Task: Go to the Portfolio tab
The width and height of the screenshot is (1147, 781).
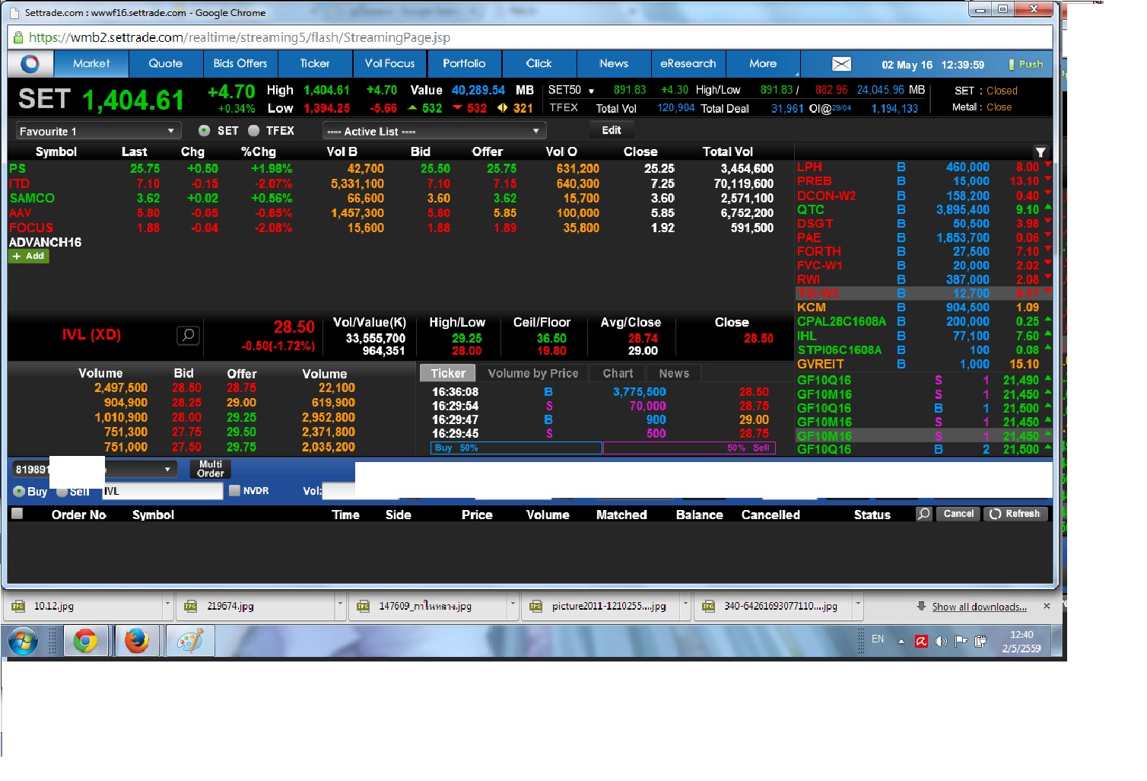Action: tap(464, 64)
